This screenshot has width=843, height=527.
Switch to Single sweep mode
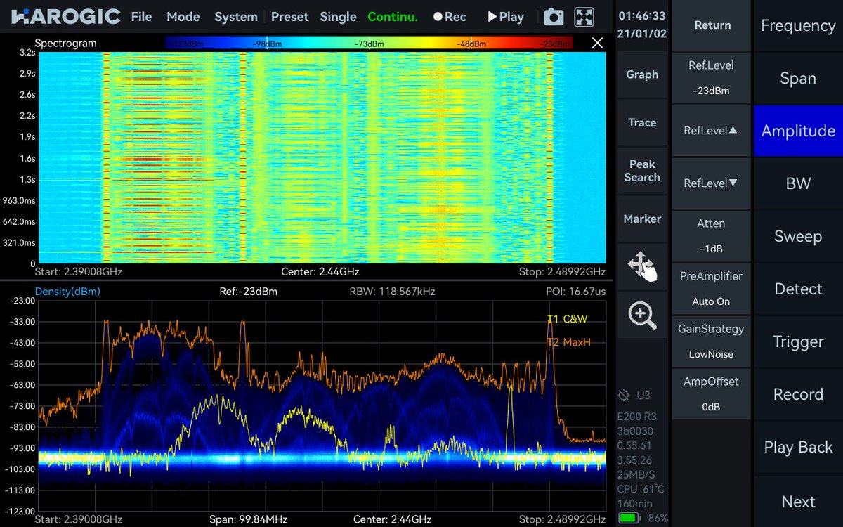point(338,17)
